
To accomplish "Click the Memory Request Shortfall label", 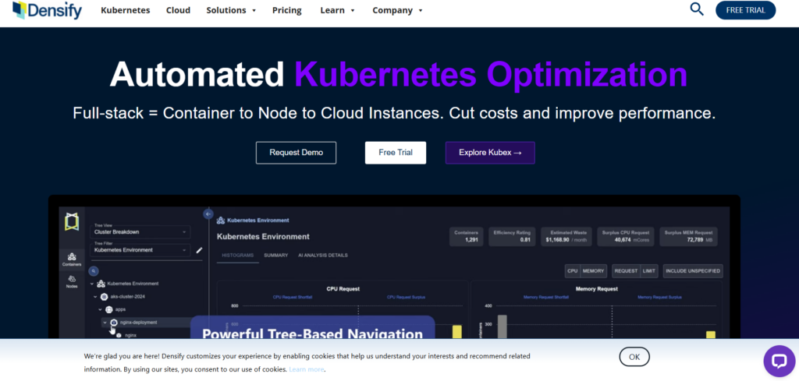I will point(546,297).
